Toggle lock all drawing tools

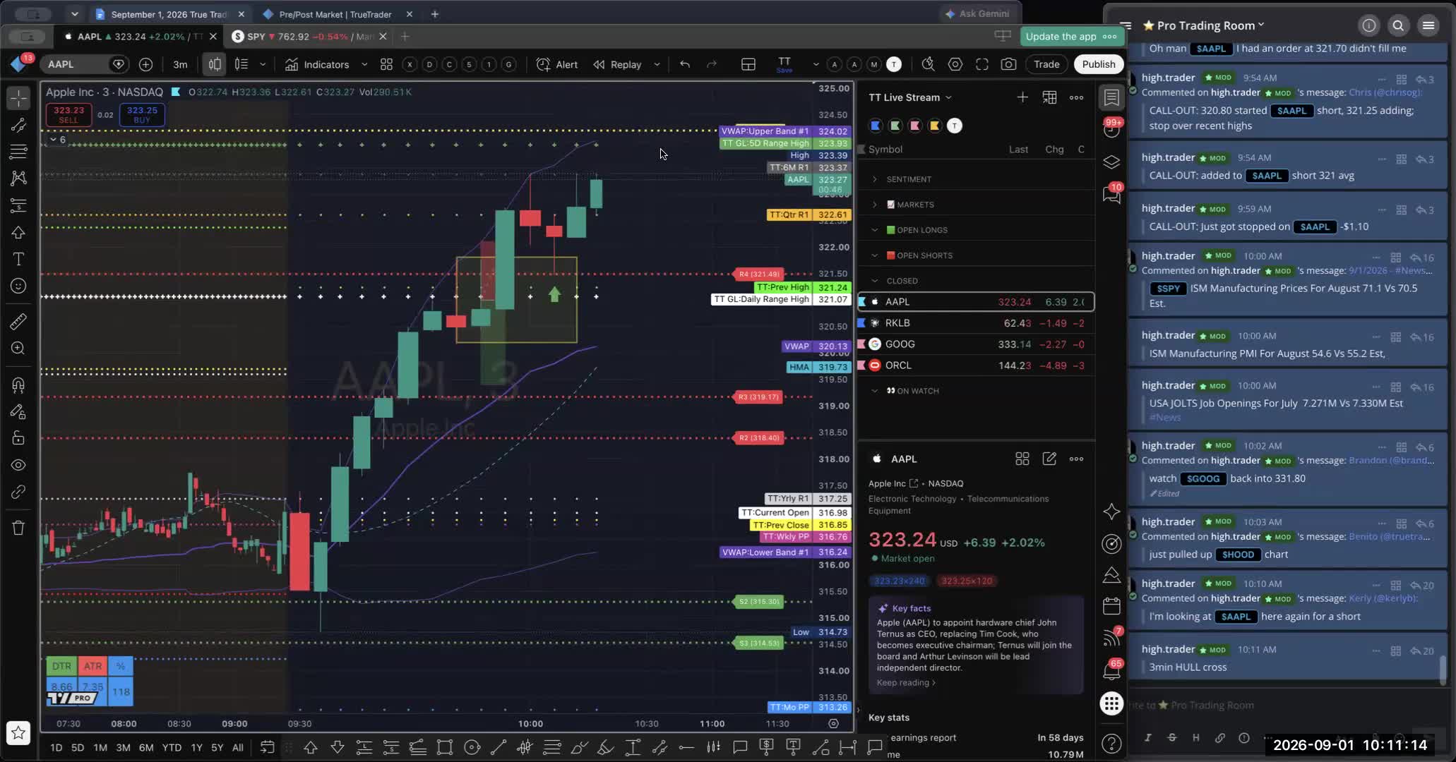[x=19, y=438]
